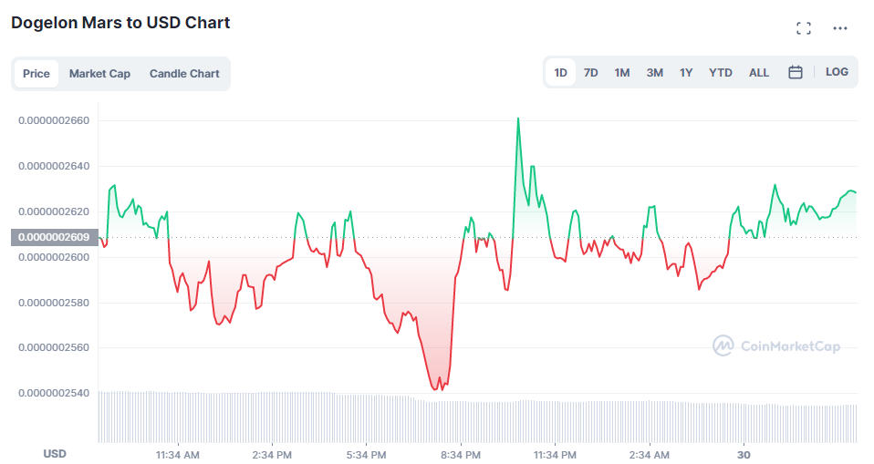Toggle the LOG scale button
Screen dimensions: 874x464
pyautogui.click(x=837, y=72)
